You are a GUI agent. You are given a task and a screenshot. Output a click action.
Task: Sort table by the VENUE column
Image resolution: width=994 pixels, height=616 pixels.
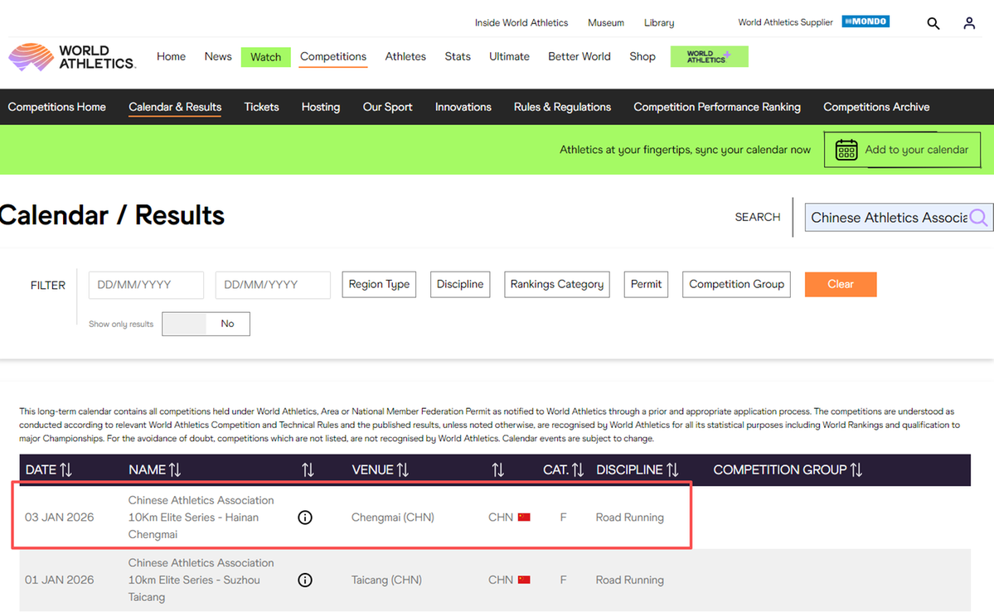point(381,469)
